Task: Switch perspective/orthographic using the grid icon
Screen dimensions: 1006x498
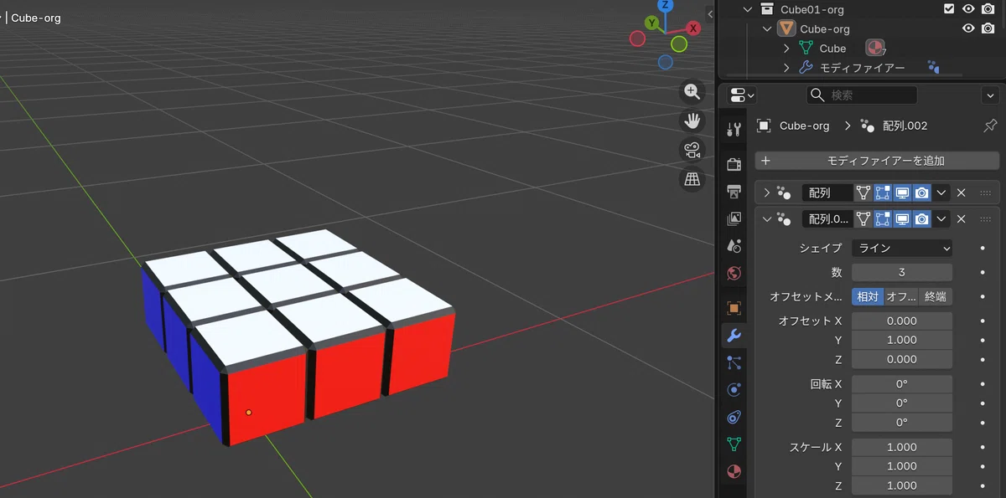Action: point(692,179)
